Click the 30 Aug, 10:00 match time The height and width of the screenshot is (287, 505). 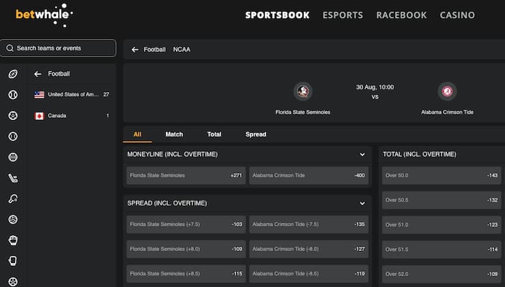(x=375, y=87)
